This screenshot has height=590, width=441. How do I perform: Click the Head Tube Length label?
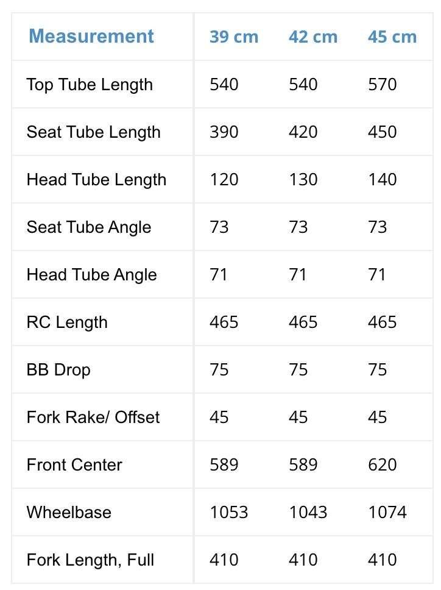tap(96, 179)
